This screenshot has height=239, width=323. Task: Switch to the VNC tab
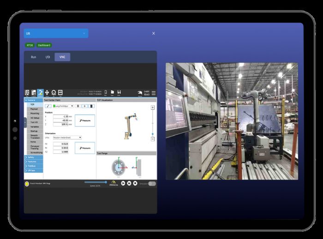pos(62,57)
